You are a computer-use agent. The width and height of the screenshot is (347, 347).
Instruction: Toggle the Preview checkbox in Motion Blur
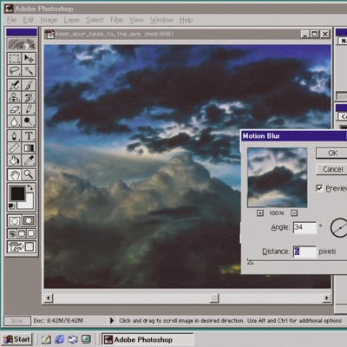(319, 188)
